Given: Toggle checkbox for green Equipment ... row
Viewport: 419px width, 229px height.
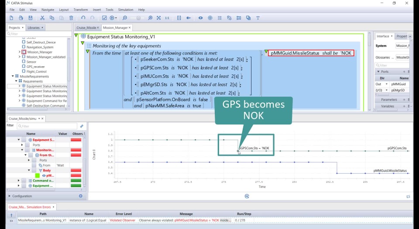Looking at the screenshot, I should pos(24,185).
